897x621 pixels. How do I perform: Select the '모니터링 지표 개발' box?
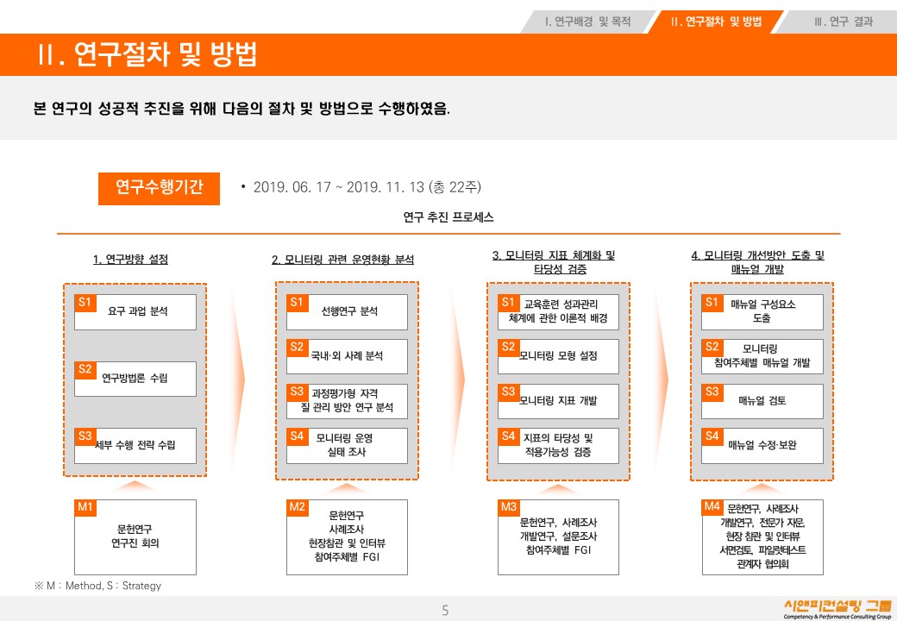(558, 401)
